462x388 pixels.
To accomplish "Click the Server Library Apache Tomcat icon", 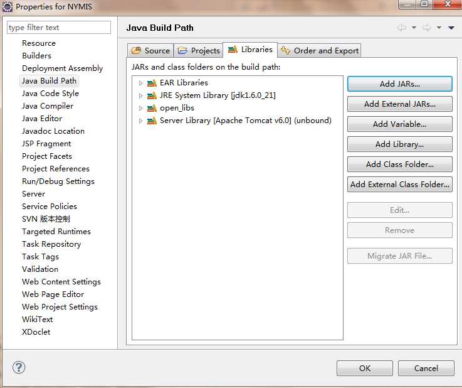I will [152, 121].
